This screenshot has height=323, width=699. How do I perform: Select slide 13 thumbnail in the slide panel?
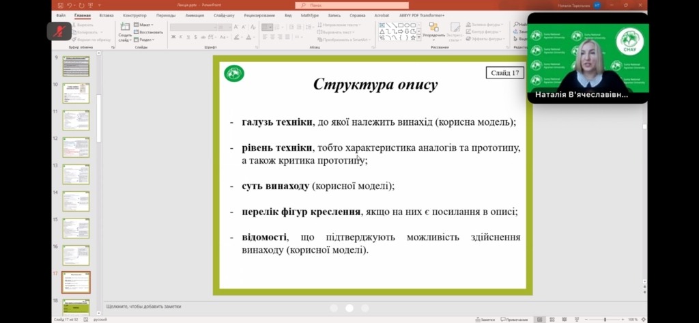(76, 174)
